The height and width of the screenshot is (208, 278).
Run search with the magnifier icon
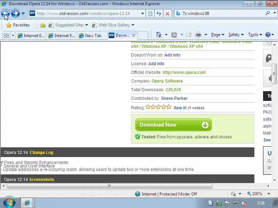coord(268,13)
